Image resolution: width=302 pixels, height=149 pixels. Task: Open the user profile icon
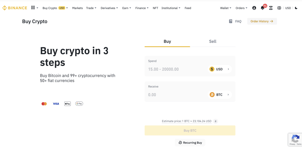[254, 8]
